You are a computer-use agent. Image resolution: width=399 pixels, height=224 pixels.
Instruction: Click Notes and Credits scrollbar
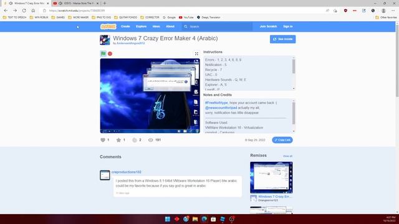point(294,113)
